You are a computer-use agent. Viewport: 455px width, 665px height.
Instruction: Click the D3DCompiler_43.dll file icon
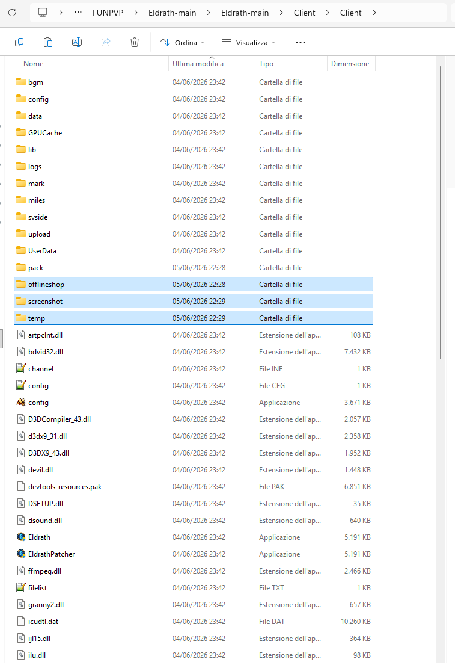(21, 419)
